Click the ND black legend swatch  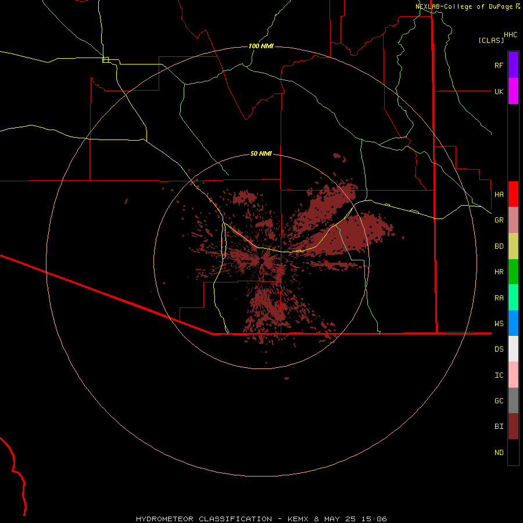(513, 452)
